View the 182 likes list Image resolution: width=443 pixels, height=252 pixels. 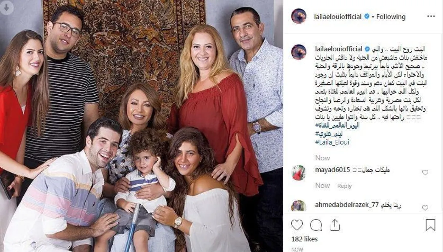(x=305, y=239)
